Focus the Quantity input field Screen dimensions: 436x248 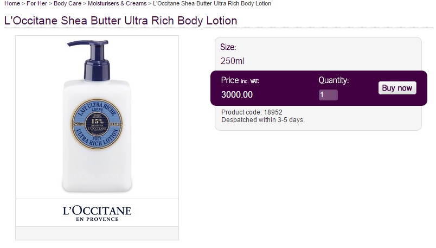tap(328, 95)
